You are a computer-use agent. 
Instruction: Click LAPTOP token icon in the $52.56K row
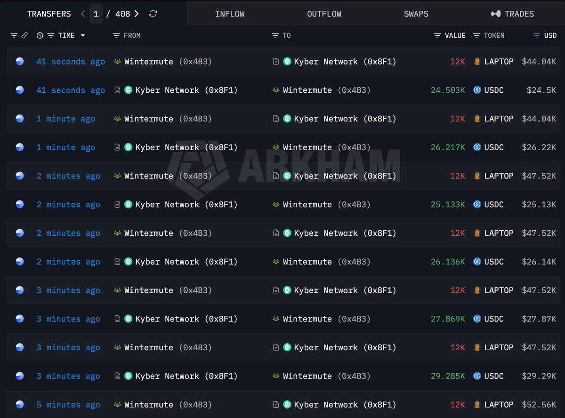(477, 404)
